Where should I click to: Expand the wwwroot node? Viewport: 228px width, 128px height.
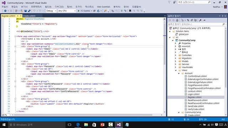[176, 46]
